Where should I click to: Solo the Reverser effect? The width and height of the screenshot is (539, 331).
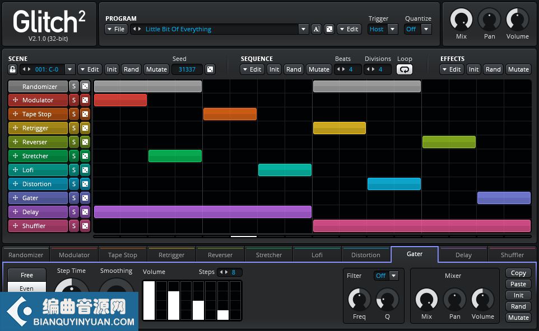(x=73, y=142)
